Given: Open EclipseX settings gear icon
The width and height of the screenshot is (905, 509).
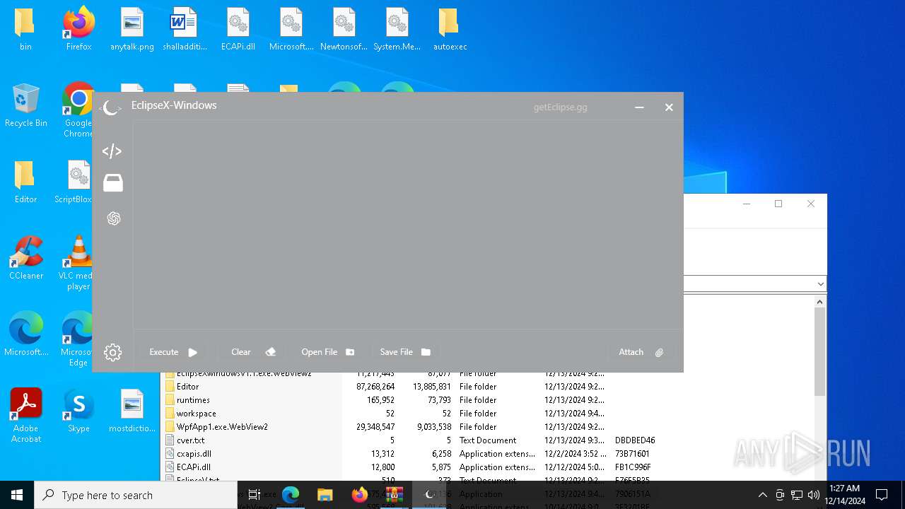Looking at the screenshot, I should (x=113, y=352).
